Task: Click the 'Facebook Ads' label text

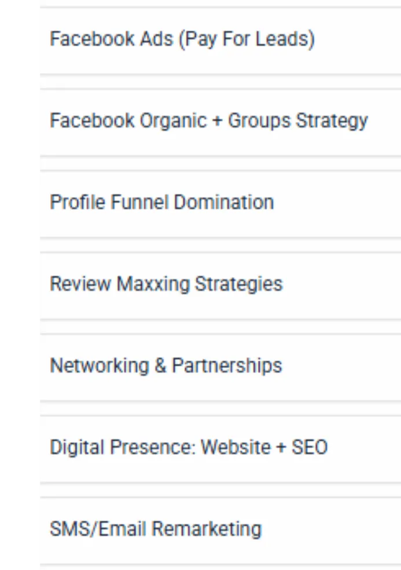Action: [112, 39]
